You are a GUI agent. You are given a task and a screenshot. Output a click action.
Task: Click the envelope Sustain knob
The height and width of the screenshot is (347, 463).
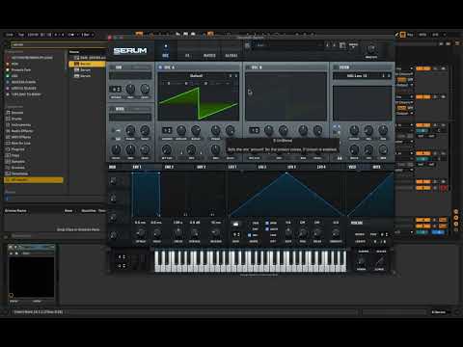coord(195,233)
